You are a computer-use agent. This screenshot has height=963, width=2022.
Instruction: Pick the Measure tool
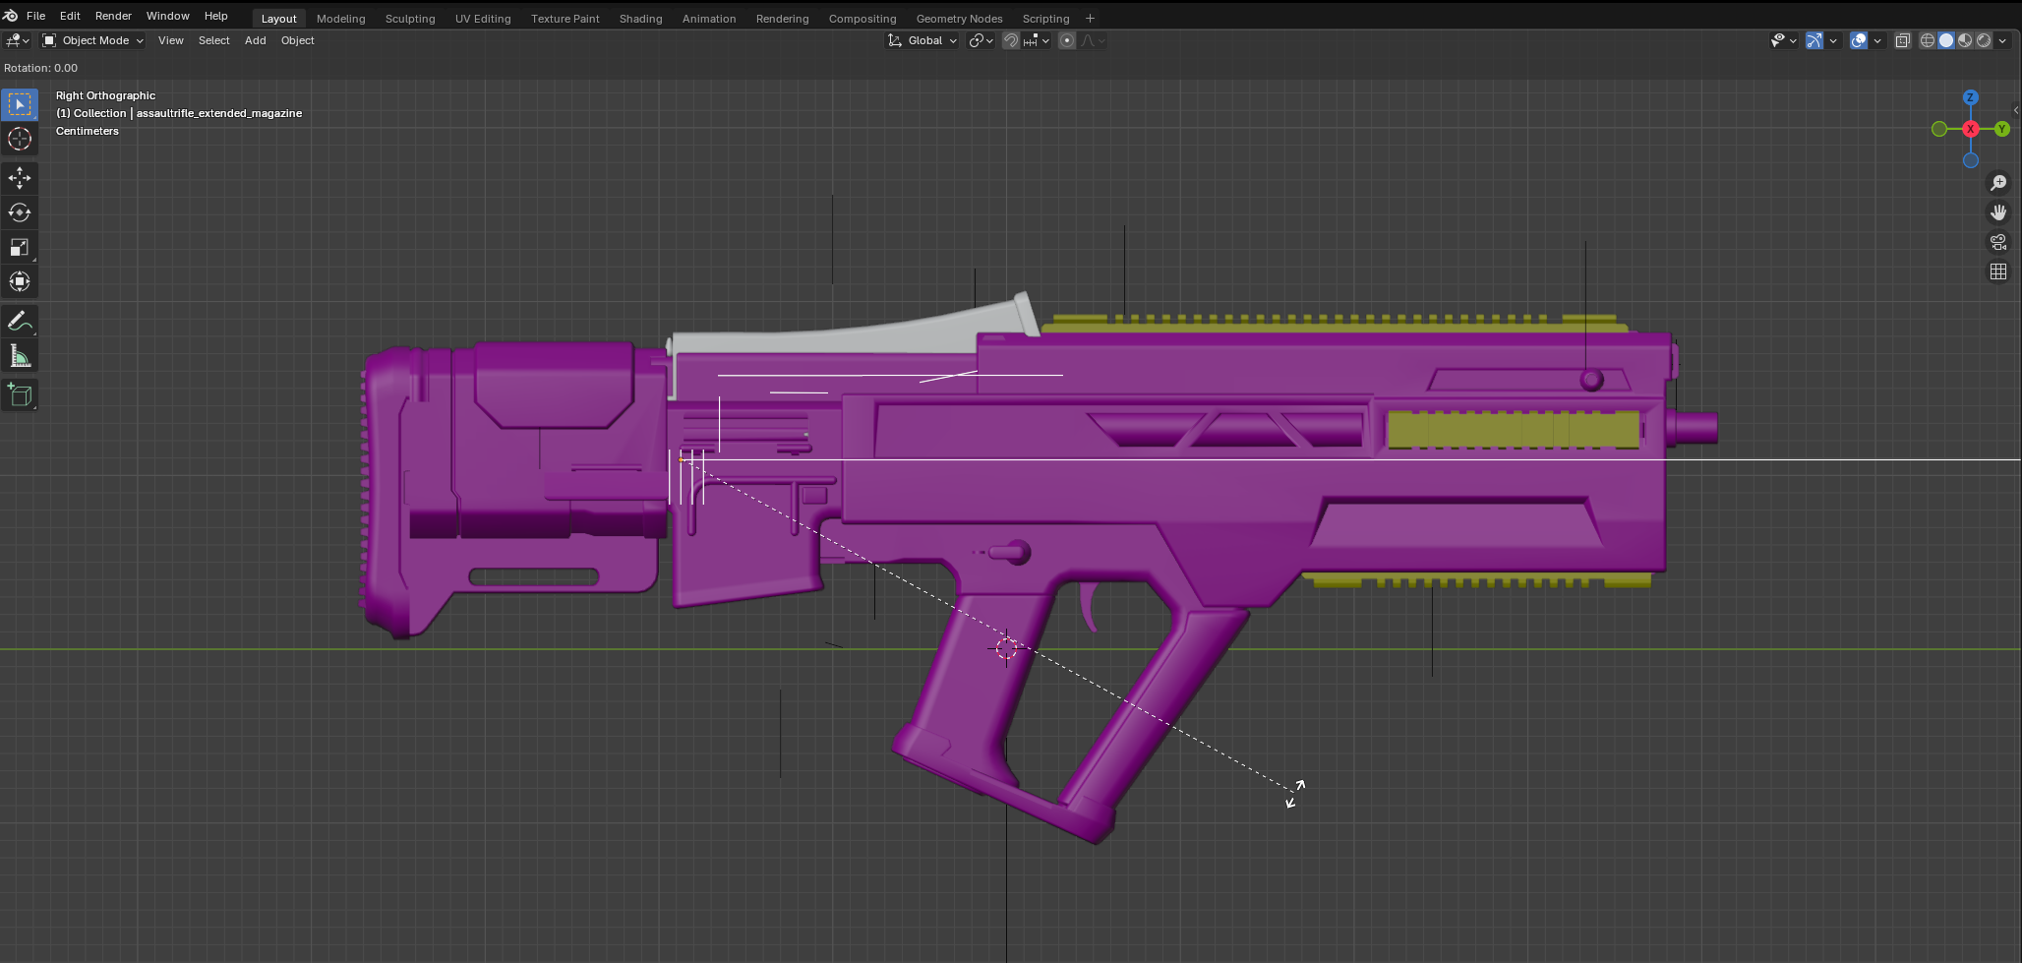click(20, 356)
